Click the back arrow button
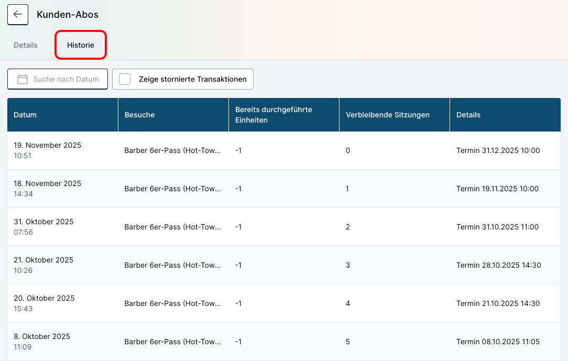 coord(18,15)
